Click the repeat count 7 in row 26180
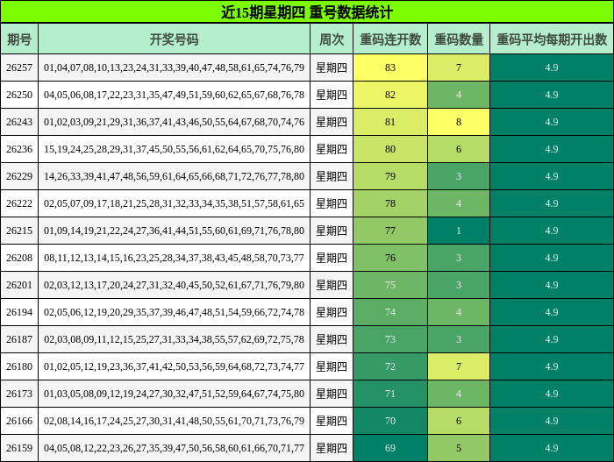The width and height of the screenshot is (614, 462). (459, 366)
